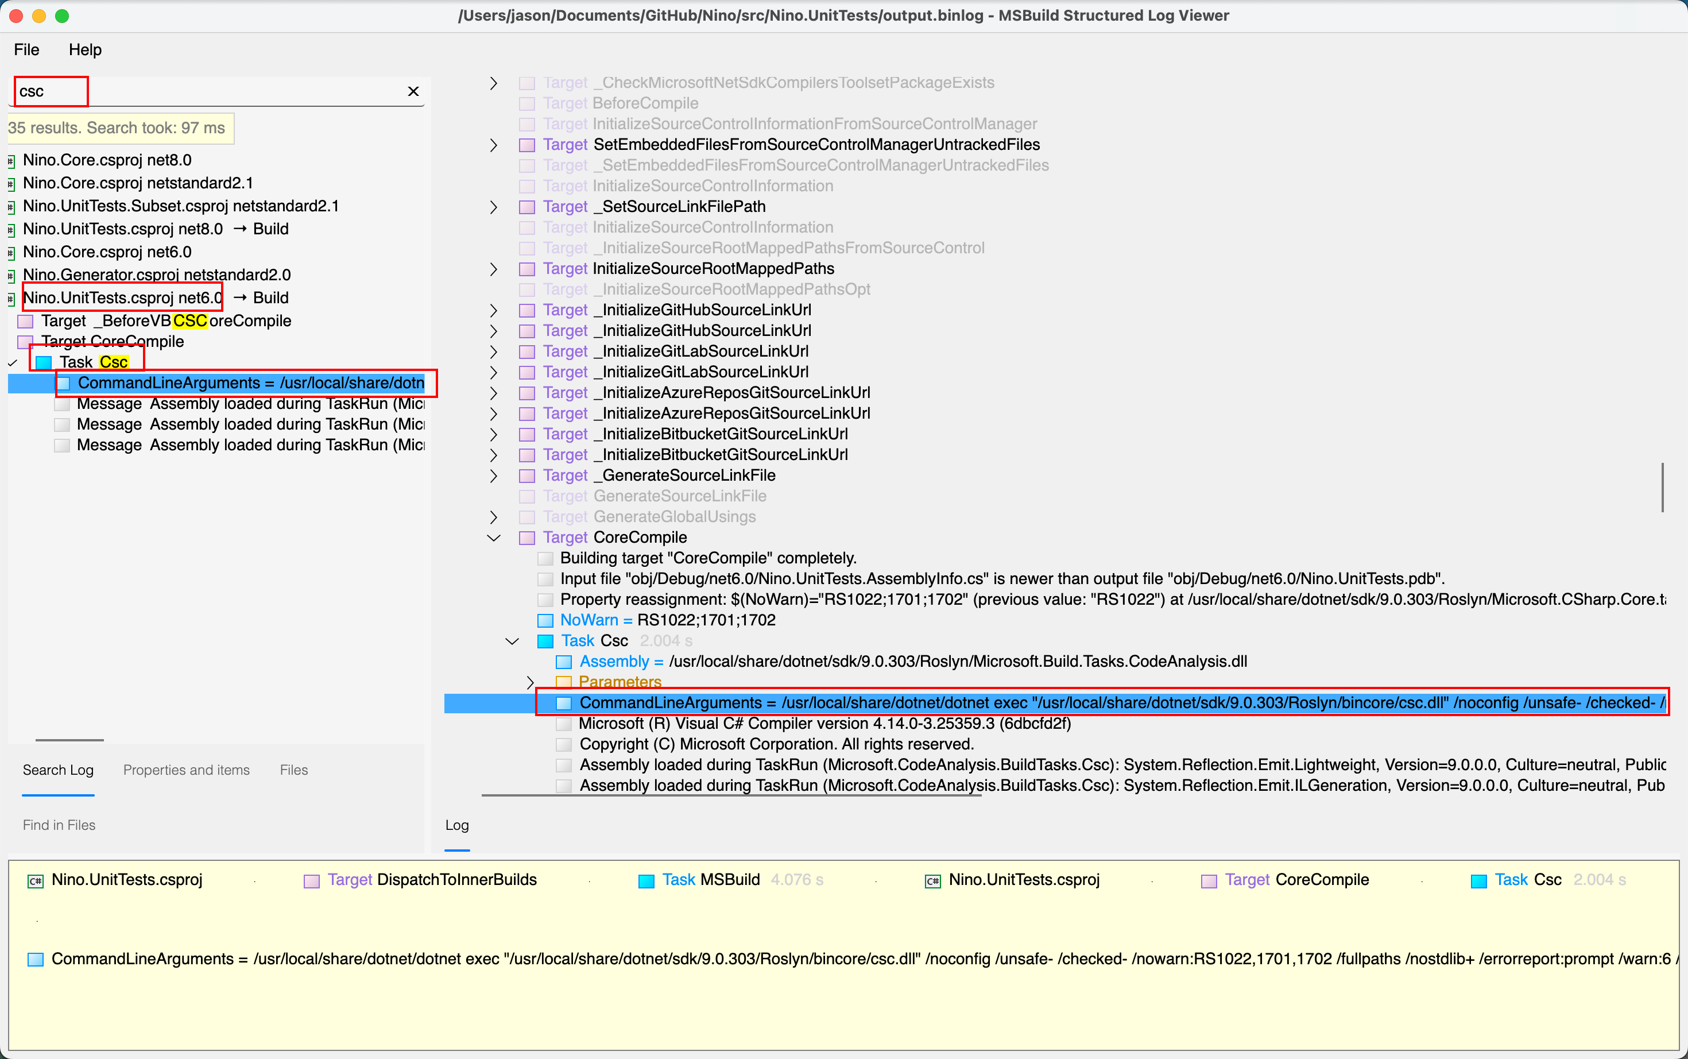The height and width of the screenshot is (1059, 1688).
Task: Open the Help menu
Action: (86, 50)
